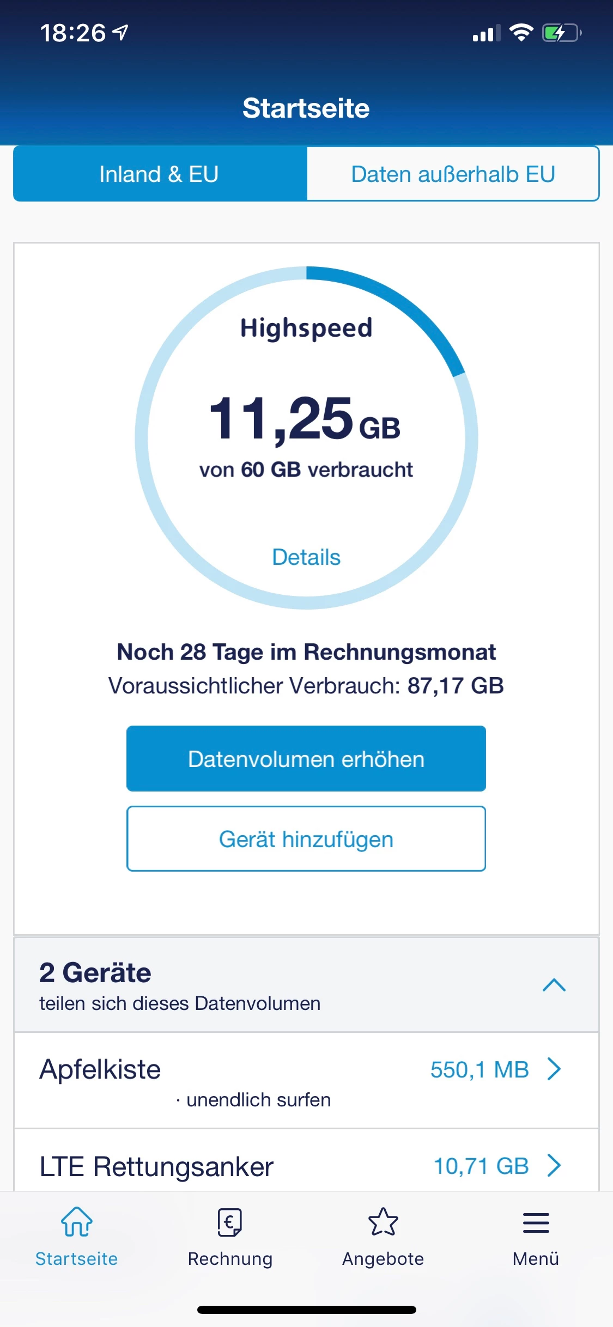Tap the battery charging status icon
613x1327 pixels.
tap(561, 33)
